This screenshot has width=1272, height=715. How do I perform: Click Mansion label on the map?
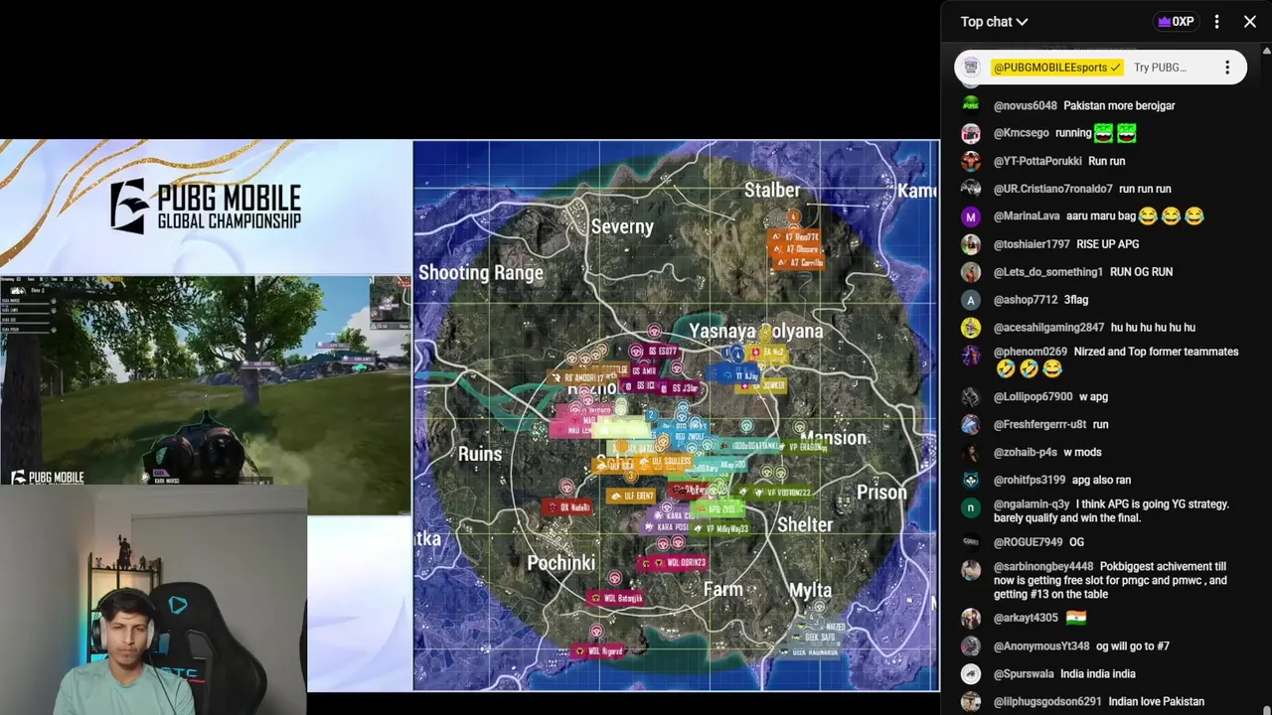(x=834, y=438)
